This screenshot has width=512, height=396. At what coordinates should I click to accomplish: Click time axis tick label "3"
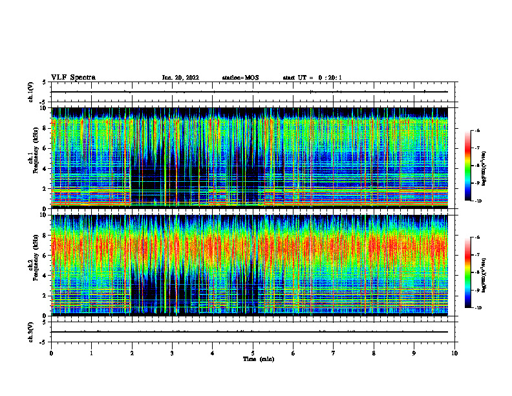tap(172, 353)
